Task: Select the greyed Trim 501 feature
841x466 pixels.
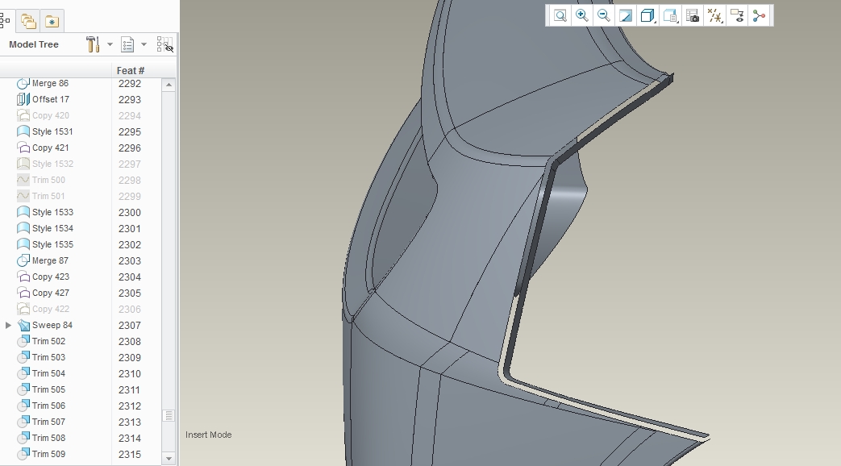Action: tap(48, 196)
